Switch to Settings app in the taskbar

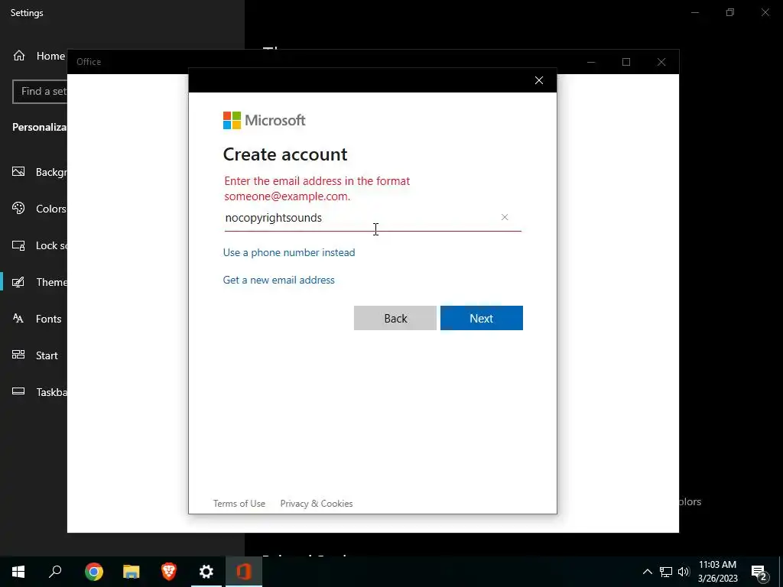(x=206, y=572)
